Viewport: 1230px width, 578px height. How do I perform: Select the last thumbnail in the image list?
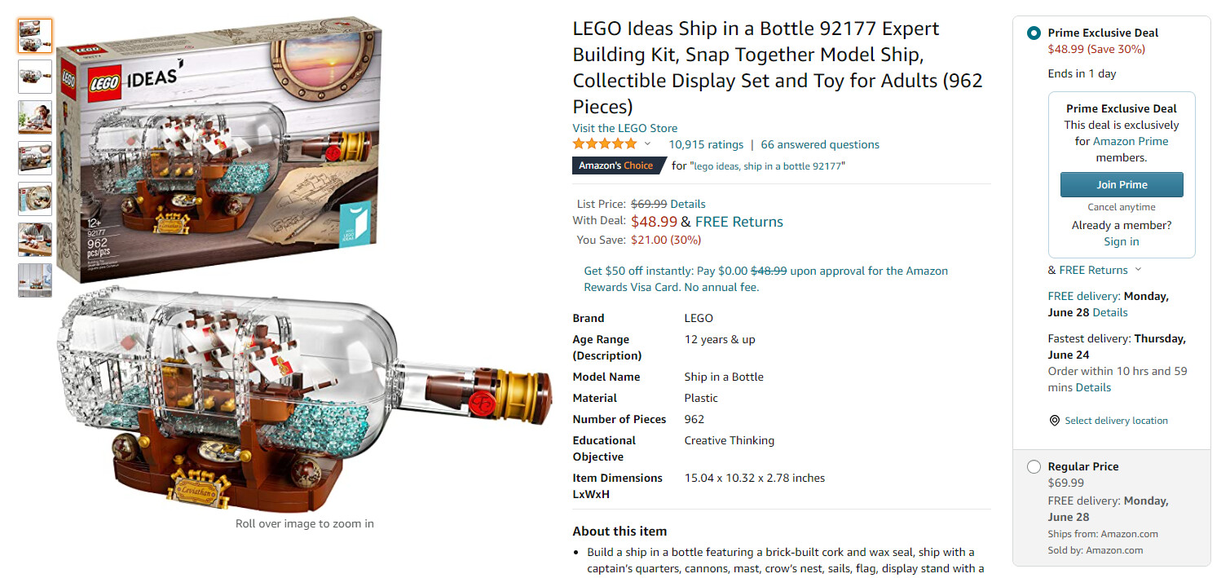click(x=35, y=280)
